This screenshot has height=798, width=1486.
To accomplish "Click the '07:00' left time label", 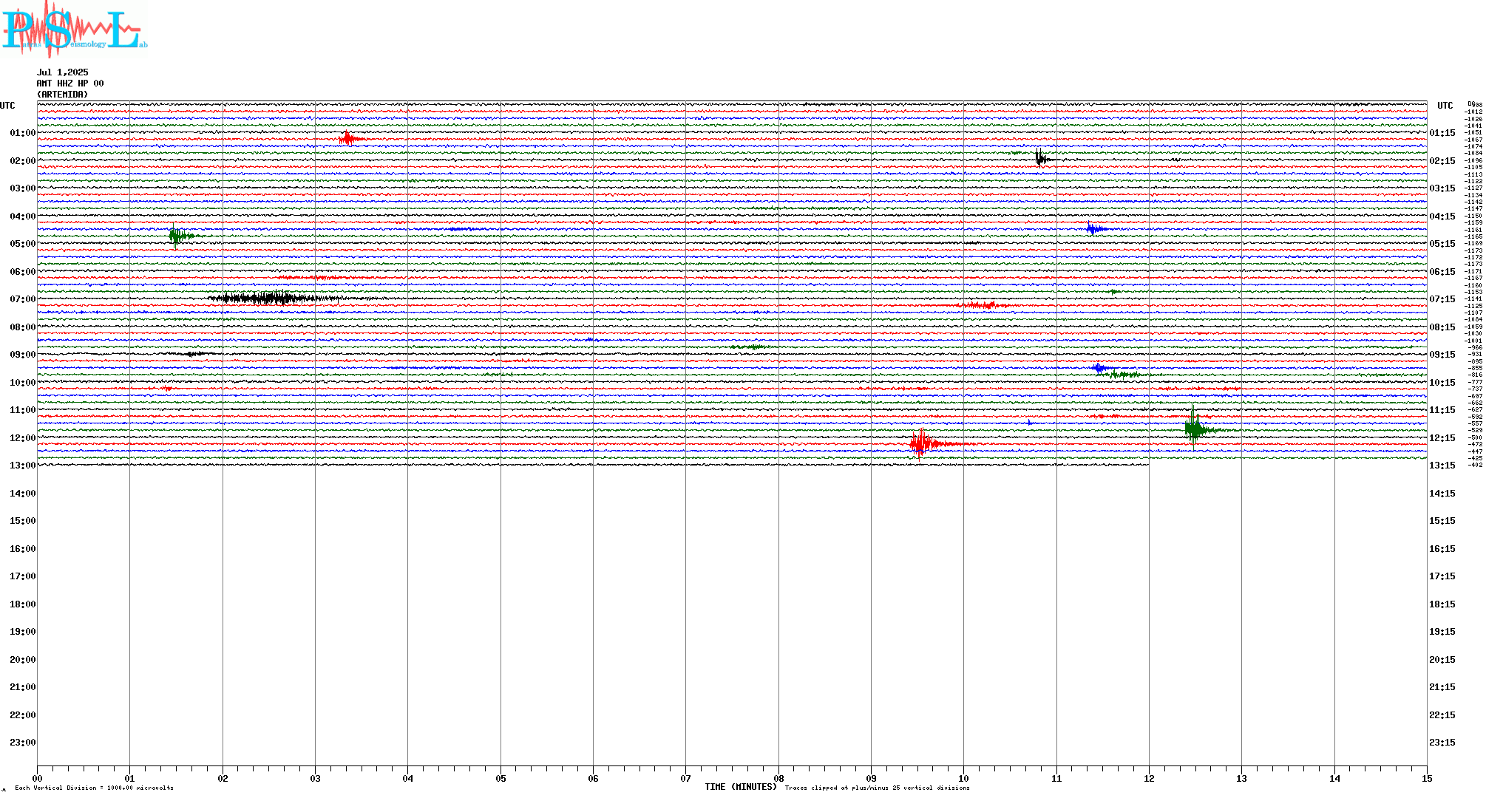I will (x=23, y=299).
